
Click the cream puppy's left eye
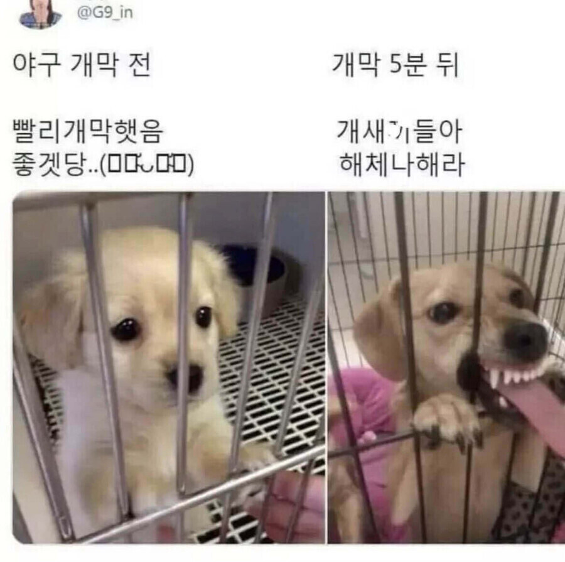point(126,329)
